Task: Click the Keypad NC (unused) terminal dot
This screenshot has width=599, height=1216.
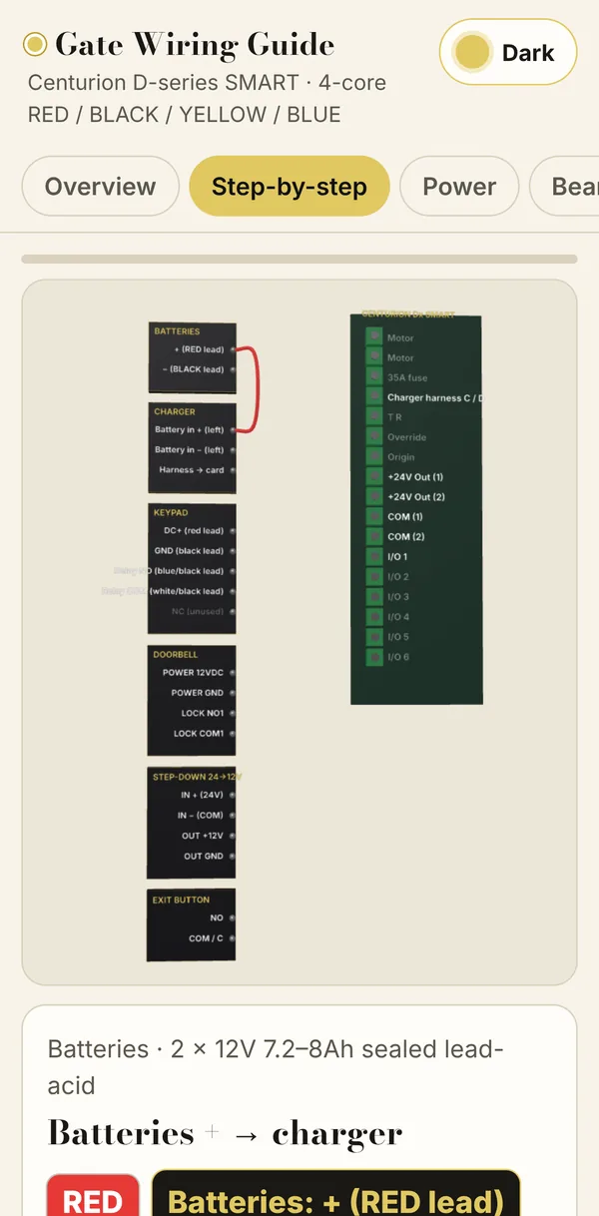Action: click(233, 611)
